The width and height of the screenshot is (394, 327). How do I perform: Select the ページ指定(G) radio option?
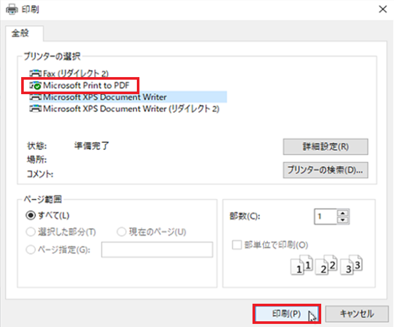point(30,249)
